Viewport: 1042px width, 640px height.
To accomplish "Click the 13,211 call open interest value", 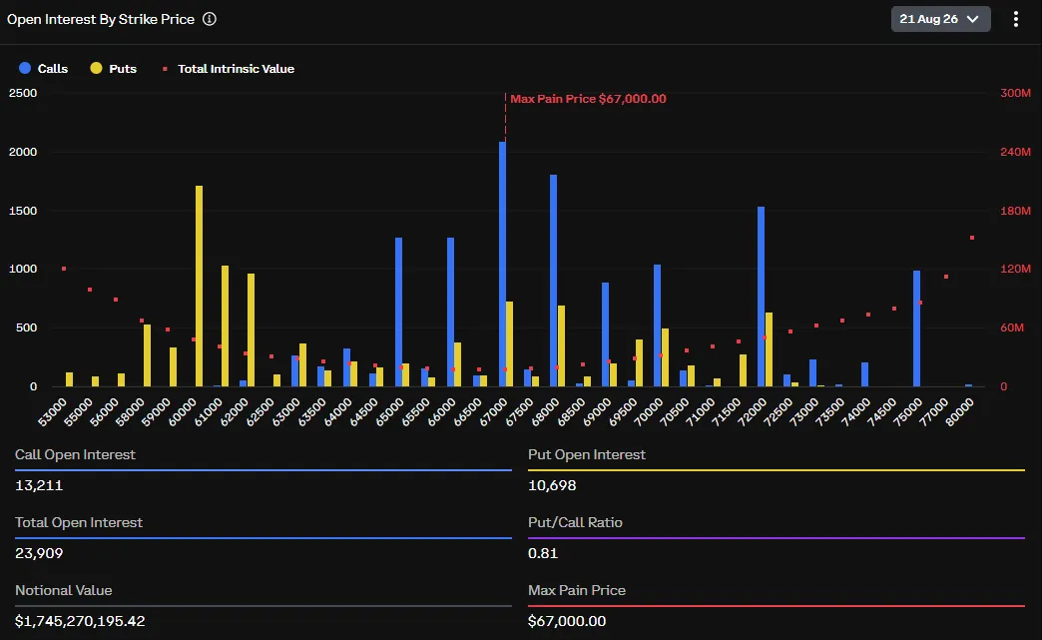I will [39, 485].
